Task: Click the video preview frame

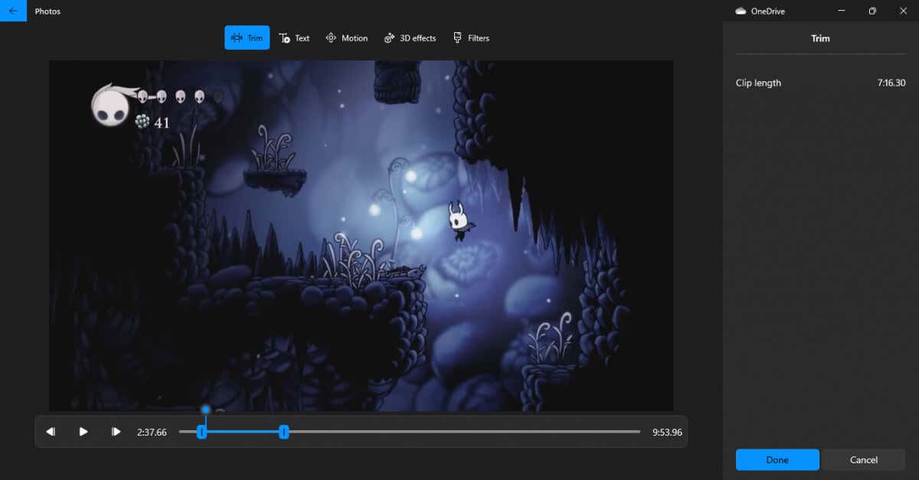Action: [361, 236]
